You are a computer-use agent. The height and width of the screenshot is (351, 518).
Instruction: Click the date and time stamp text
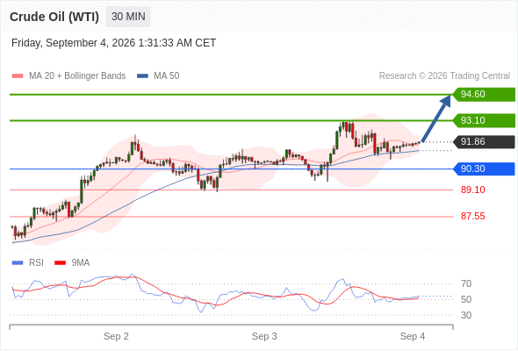click(x=113, y=43)
